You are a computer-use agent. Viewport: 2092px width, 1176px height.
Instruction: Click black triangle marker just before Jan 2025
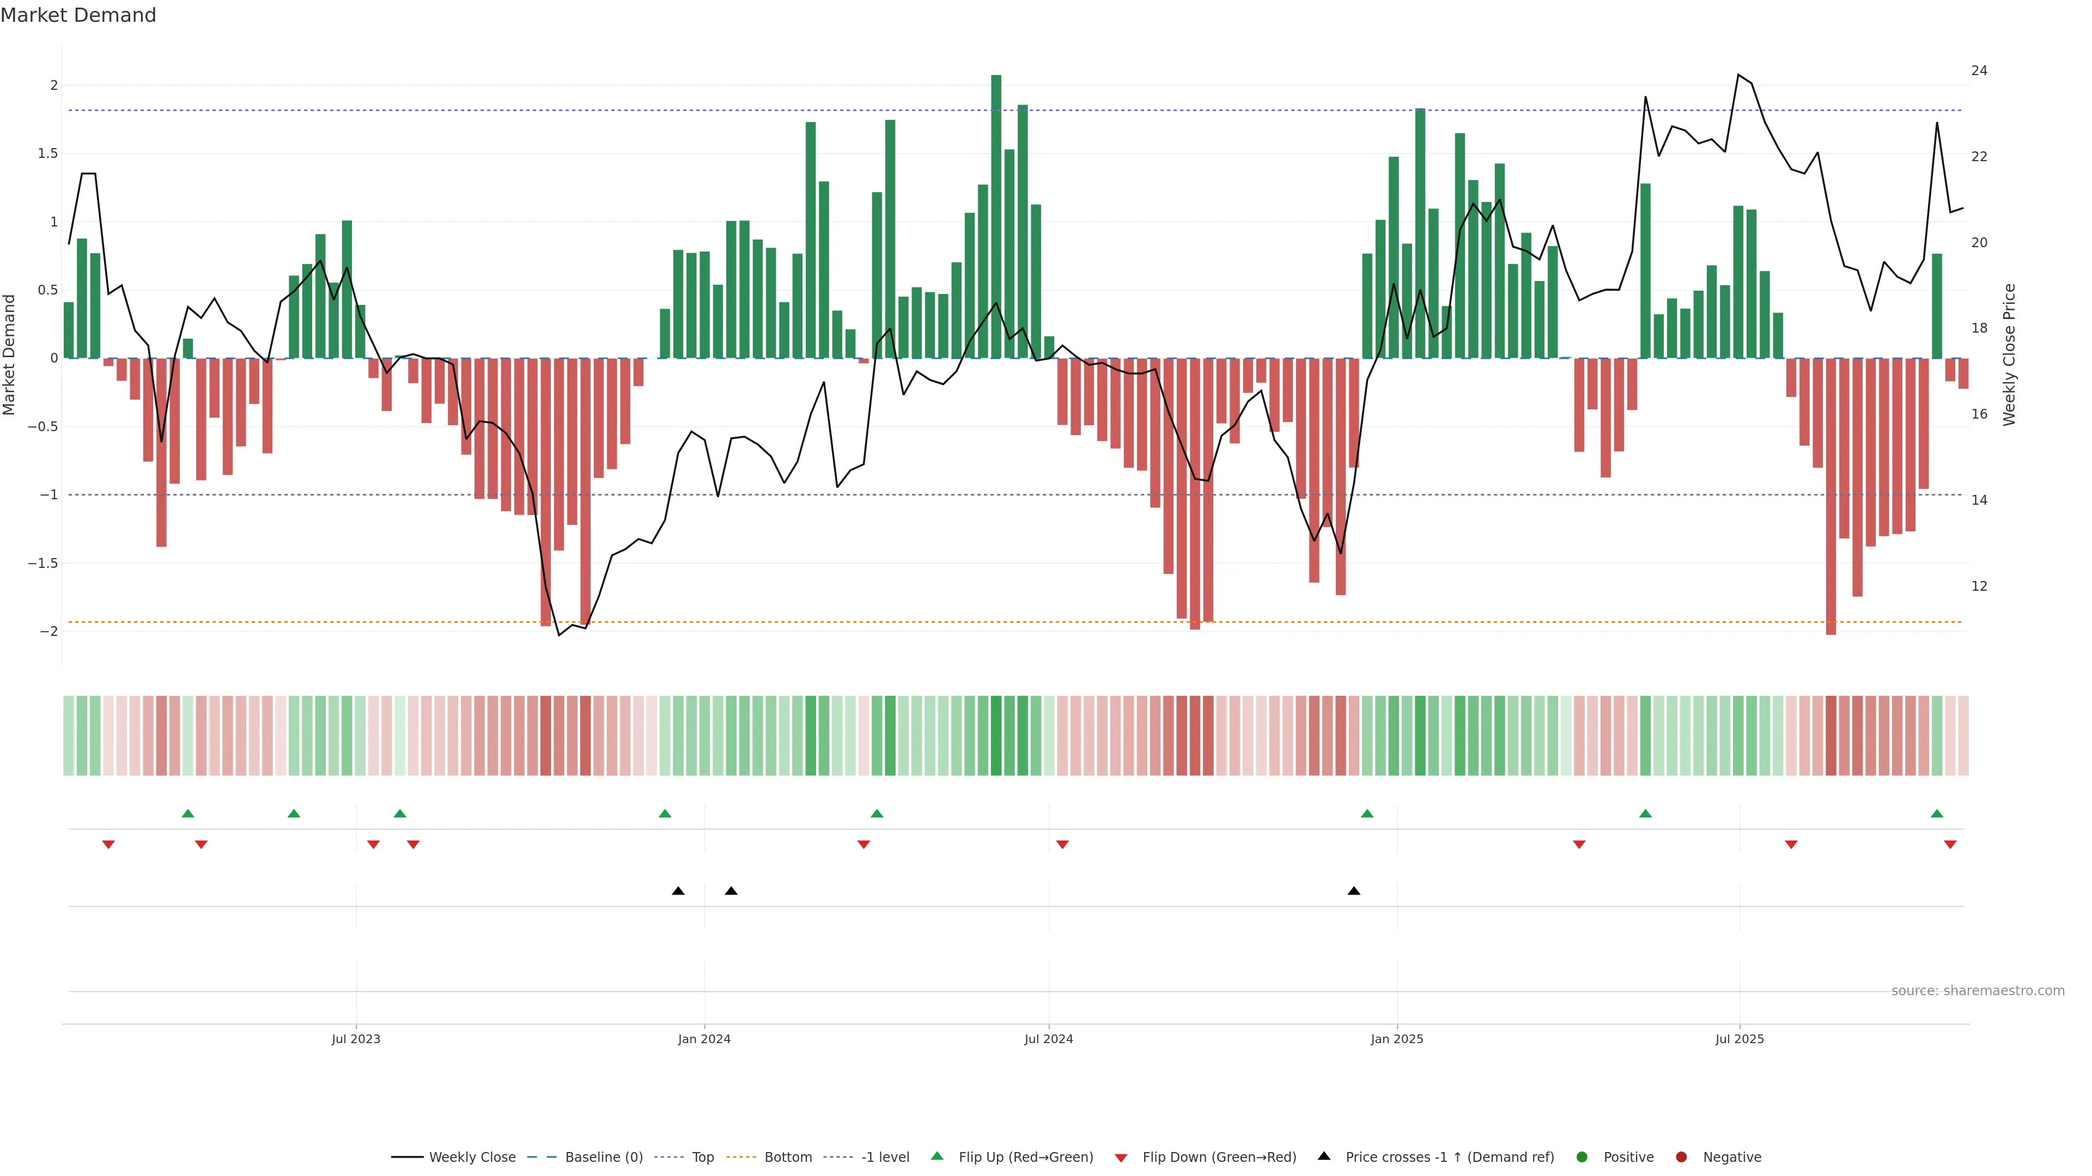tap(1354, 891)
